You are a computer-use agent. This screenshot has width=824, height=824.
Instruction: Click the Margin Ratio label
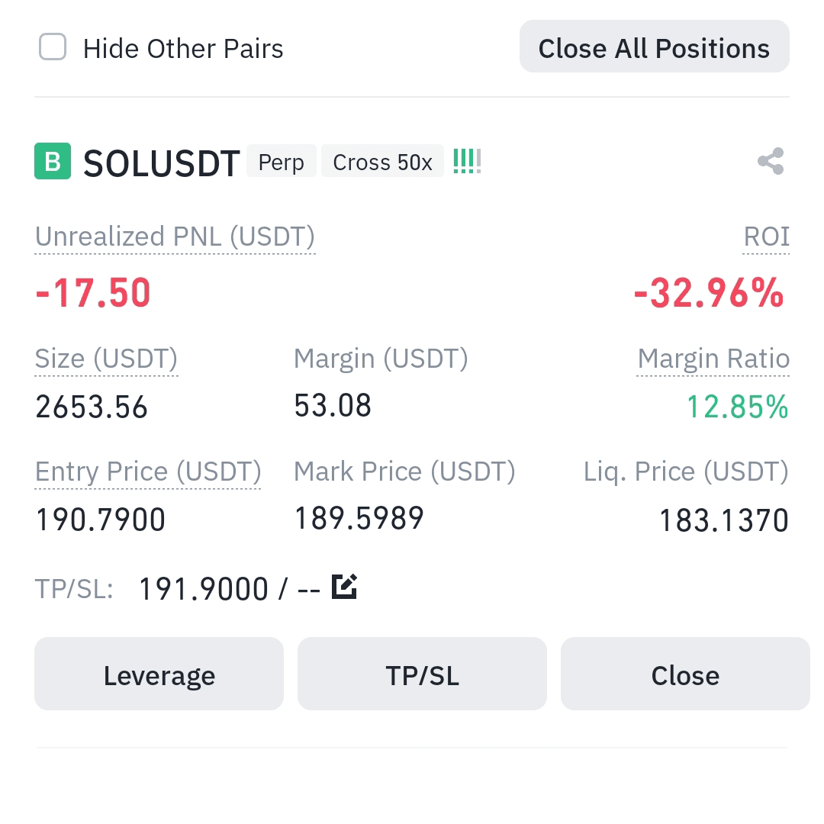click(x=713, y=359)
